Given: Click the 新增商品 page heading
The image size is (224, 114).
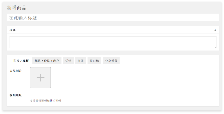Looking at the screenshot, I should pyautogui.click(x=17, y=8).
